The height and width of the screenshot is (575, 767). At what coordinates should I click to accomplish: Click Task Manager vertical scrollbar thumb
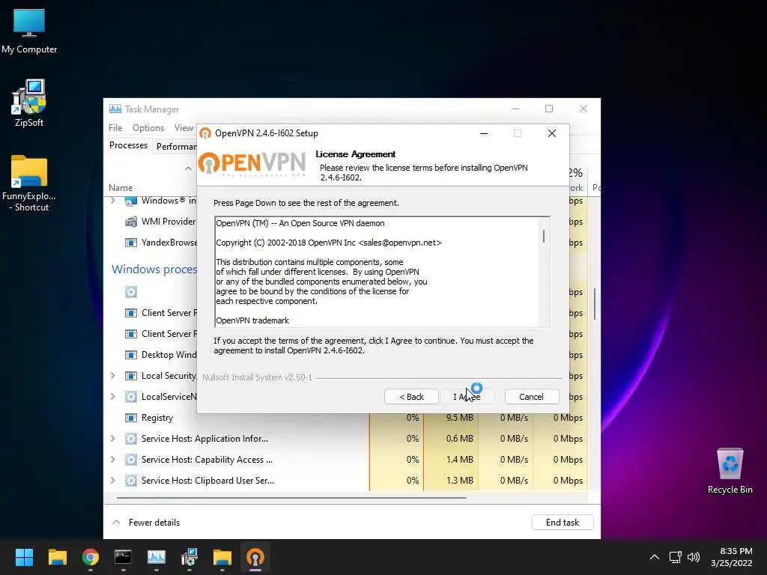pyautogui.click(x=595, y=304)
